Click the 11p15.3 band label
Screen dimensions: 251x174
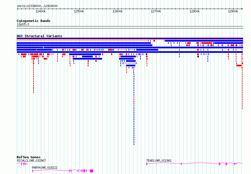(23, 24)
